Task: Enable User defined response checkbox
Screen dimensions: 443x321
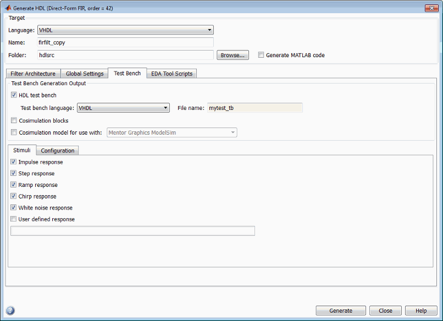Action: point(14,219)
